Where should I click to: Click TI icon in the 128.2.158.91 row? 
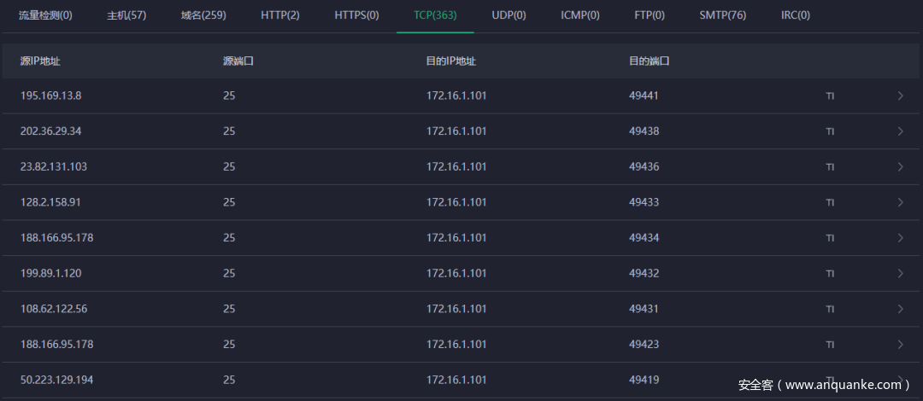point(830,203)
